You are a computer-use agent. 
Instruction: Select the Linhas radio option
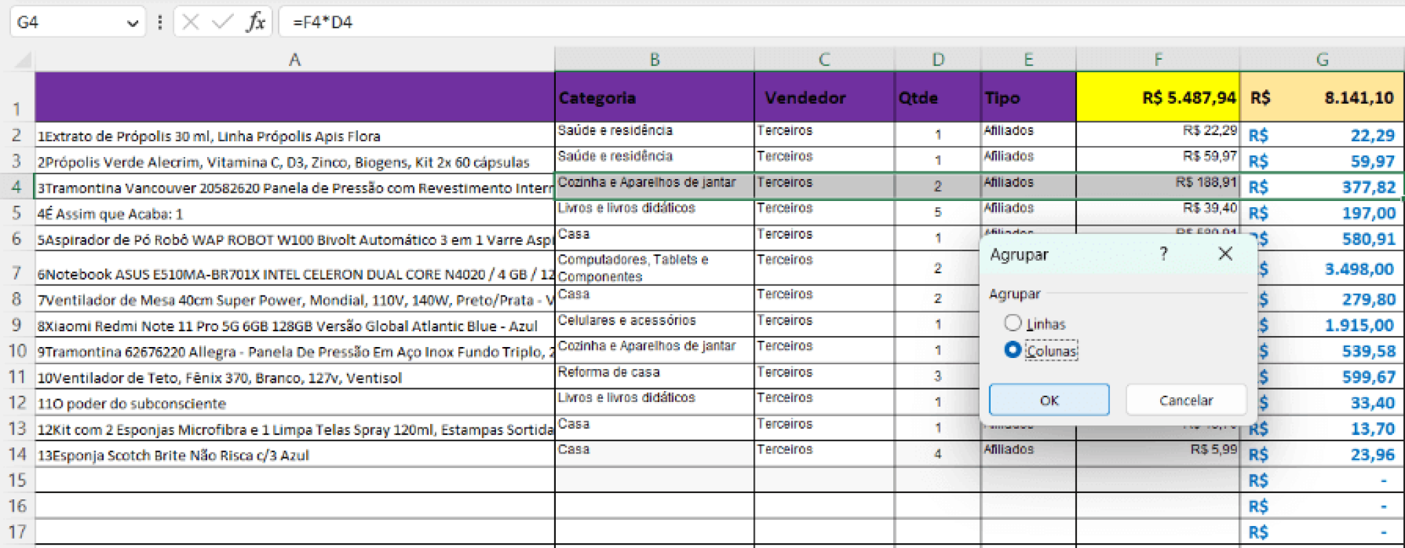[1013, 323]
